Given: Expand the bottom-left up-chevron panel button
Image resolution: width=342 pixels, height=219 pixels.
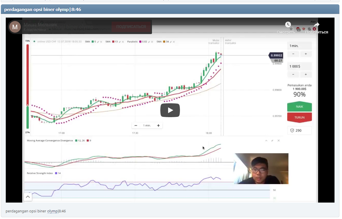Looking at the screenshot, I should click(x=28, y=197).
